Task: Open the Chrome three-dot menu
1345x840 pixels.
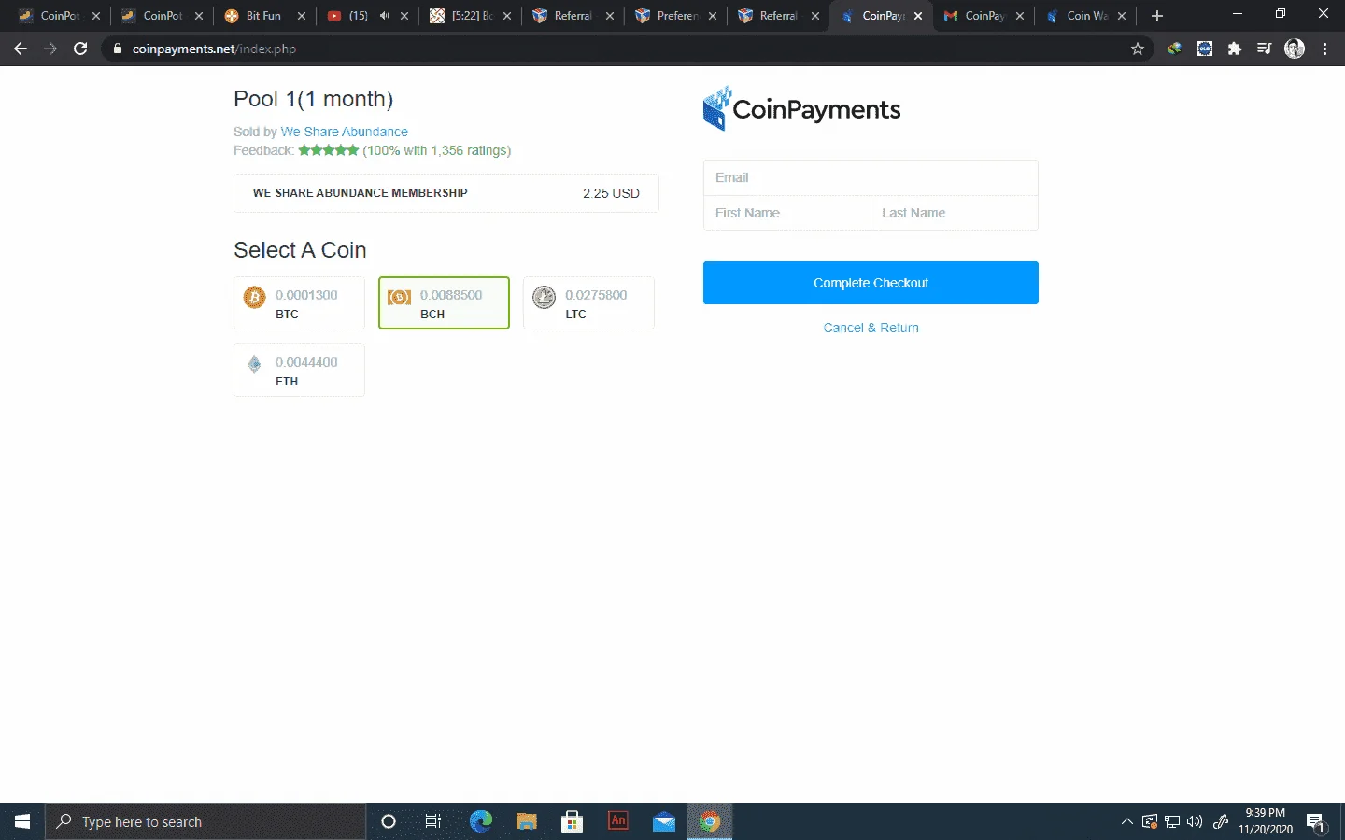Action: point(1324,49)
